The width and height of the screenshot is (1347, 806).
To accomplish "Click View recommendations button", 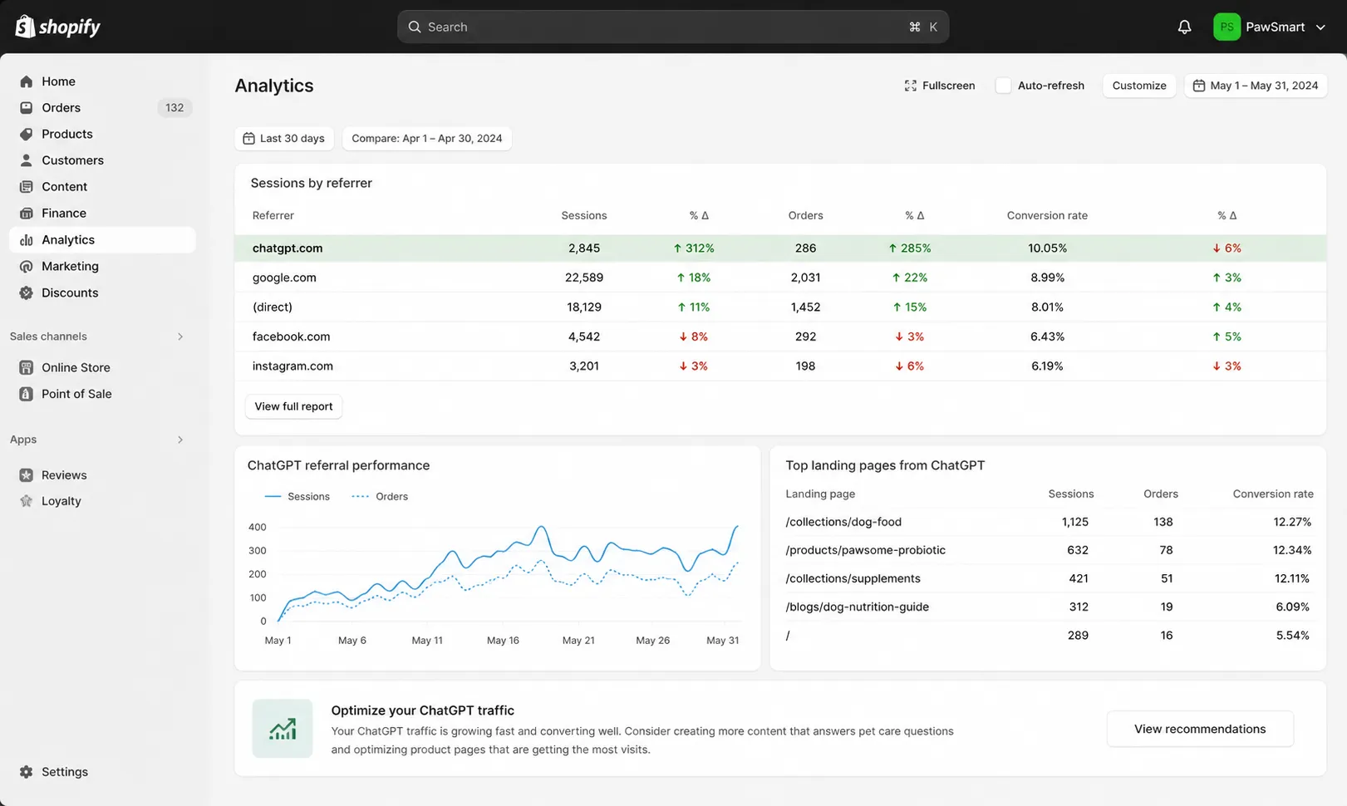I will click(1200, 729).
